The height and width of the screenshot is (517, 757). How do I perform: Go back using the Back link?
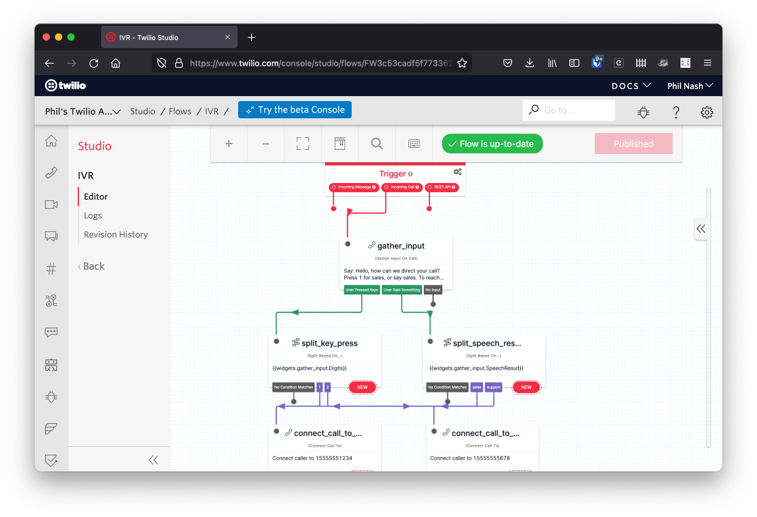tap(91, 266)
